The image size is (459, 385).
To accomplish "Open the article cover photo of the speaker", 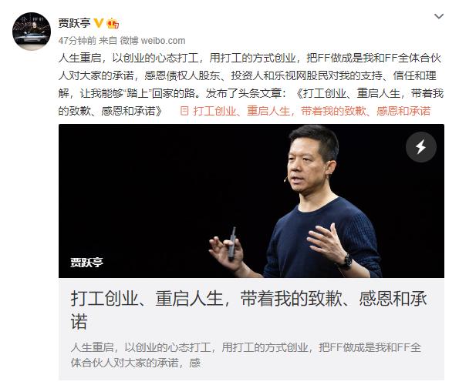I will click(x=251, y=201).
